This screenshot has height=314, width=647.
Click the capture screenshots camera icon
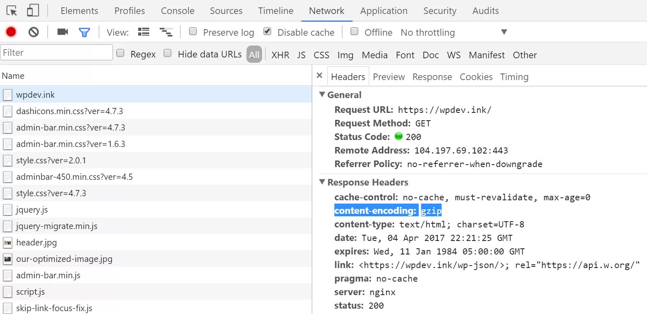(x=62, y=32)
